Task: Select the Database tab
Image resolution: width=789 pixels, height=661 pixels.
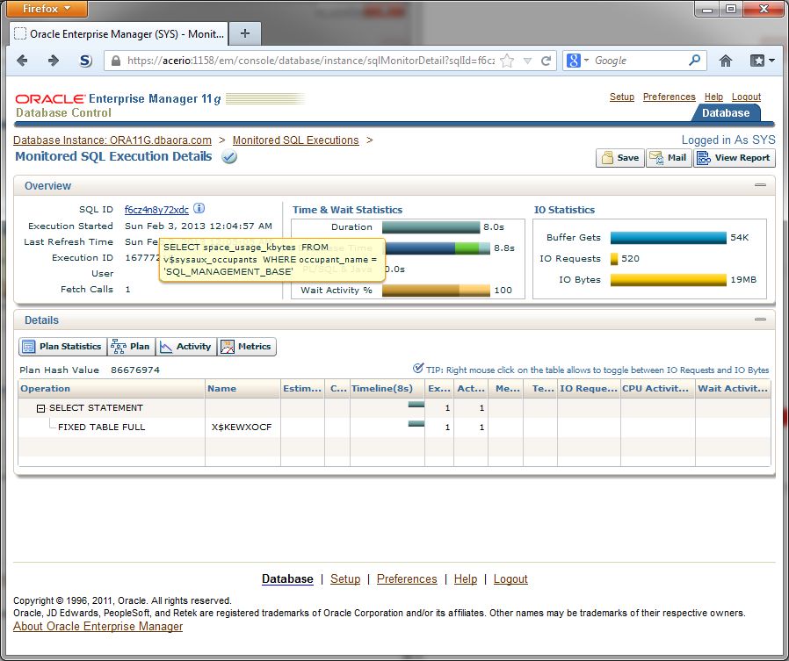Action: click(725, 113)
